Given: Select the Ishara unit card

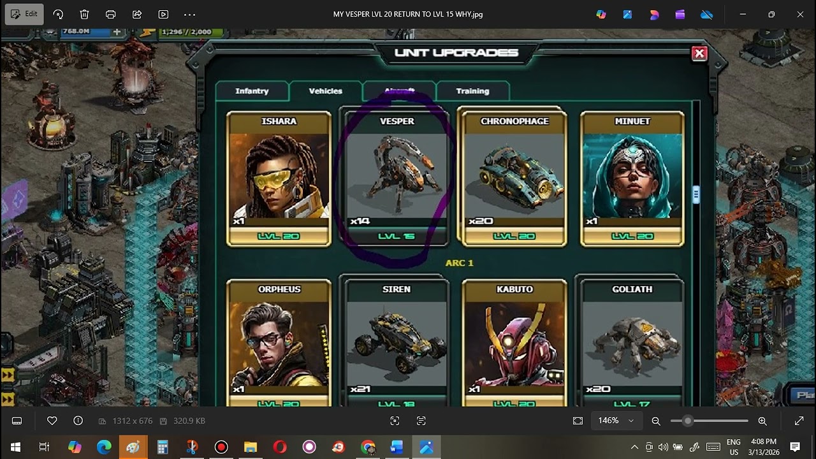Looking at the screenshot, I should tap(279, 178).
